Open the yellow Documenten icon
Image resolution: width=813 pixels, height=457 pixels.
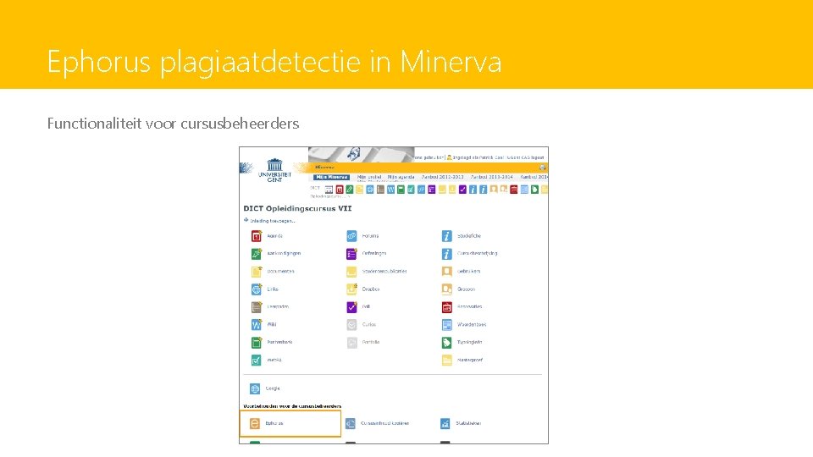(256, 272)
